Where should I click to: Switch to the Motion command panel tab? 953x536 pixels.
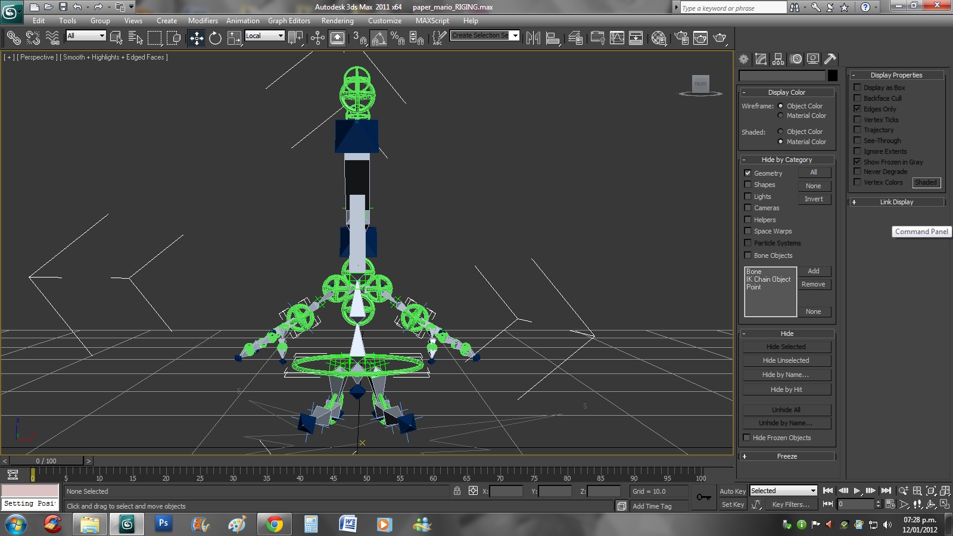coord(796,59)
